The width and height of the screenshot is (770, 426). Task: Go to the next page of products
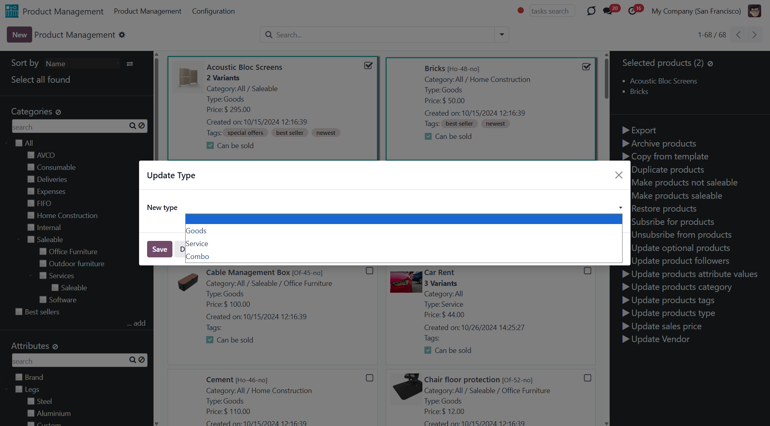pos(754,35)
